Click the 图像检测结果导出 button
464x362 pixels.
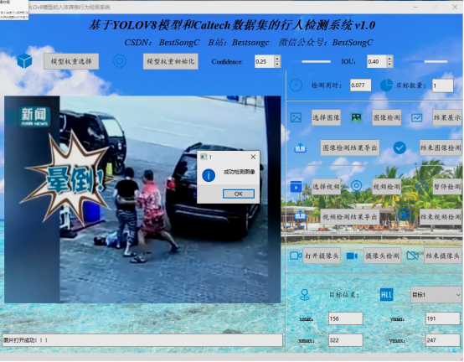[350, 147]
